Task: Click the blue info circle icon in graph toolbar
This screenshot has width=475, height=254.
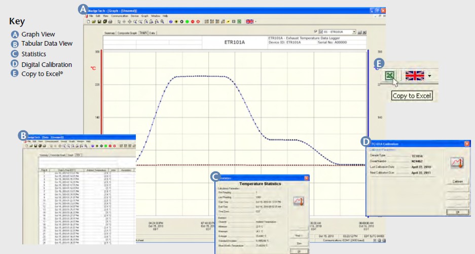Action: [171, 21]
